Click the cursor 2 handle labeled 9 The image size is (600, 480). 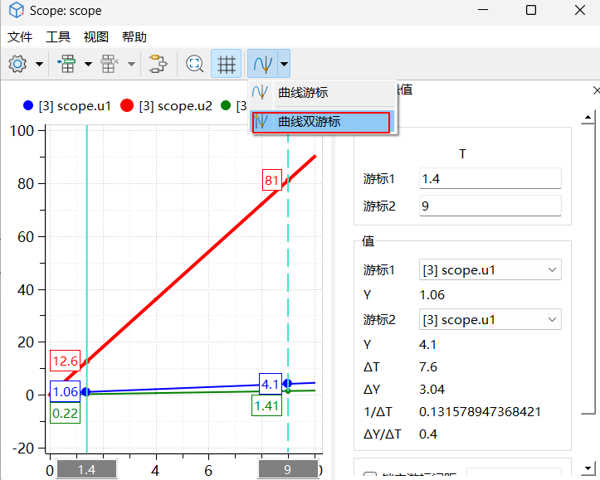[287, 470]
